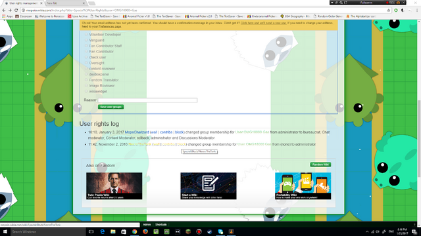Click the Save user groups button
The image size is (421, 236).
111,107
